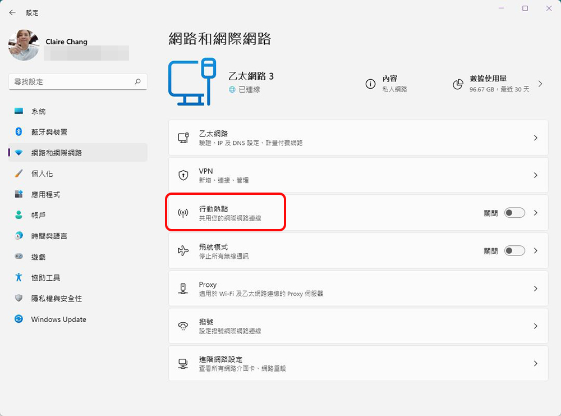Click the data usage pie icon
This screenshot has width=561, height=416.
point(458,84)
